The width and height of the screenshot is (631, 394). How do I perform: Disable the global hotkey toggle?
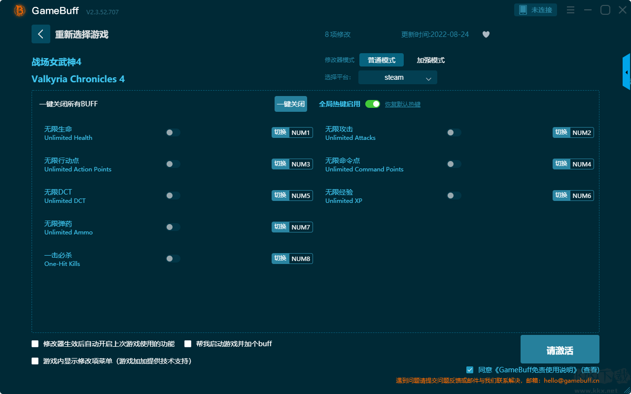(373, 104)
